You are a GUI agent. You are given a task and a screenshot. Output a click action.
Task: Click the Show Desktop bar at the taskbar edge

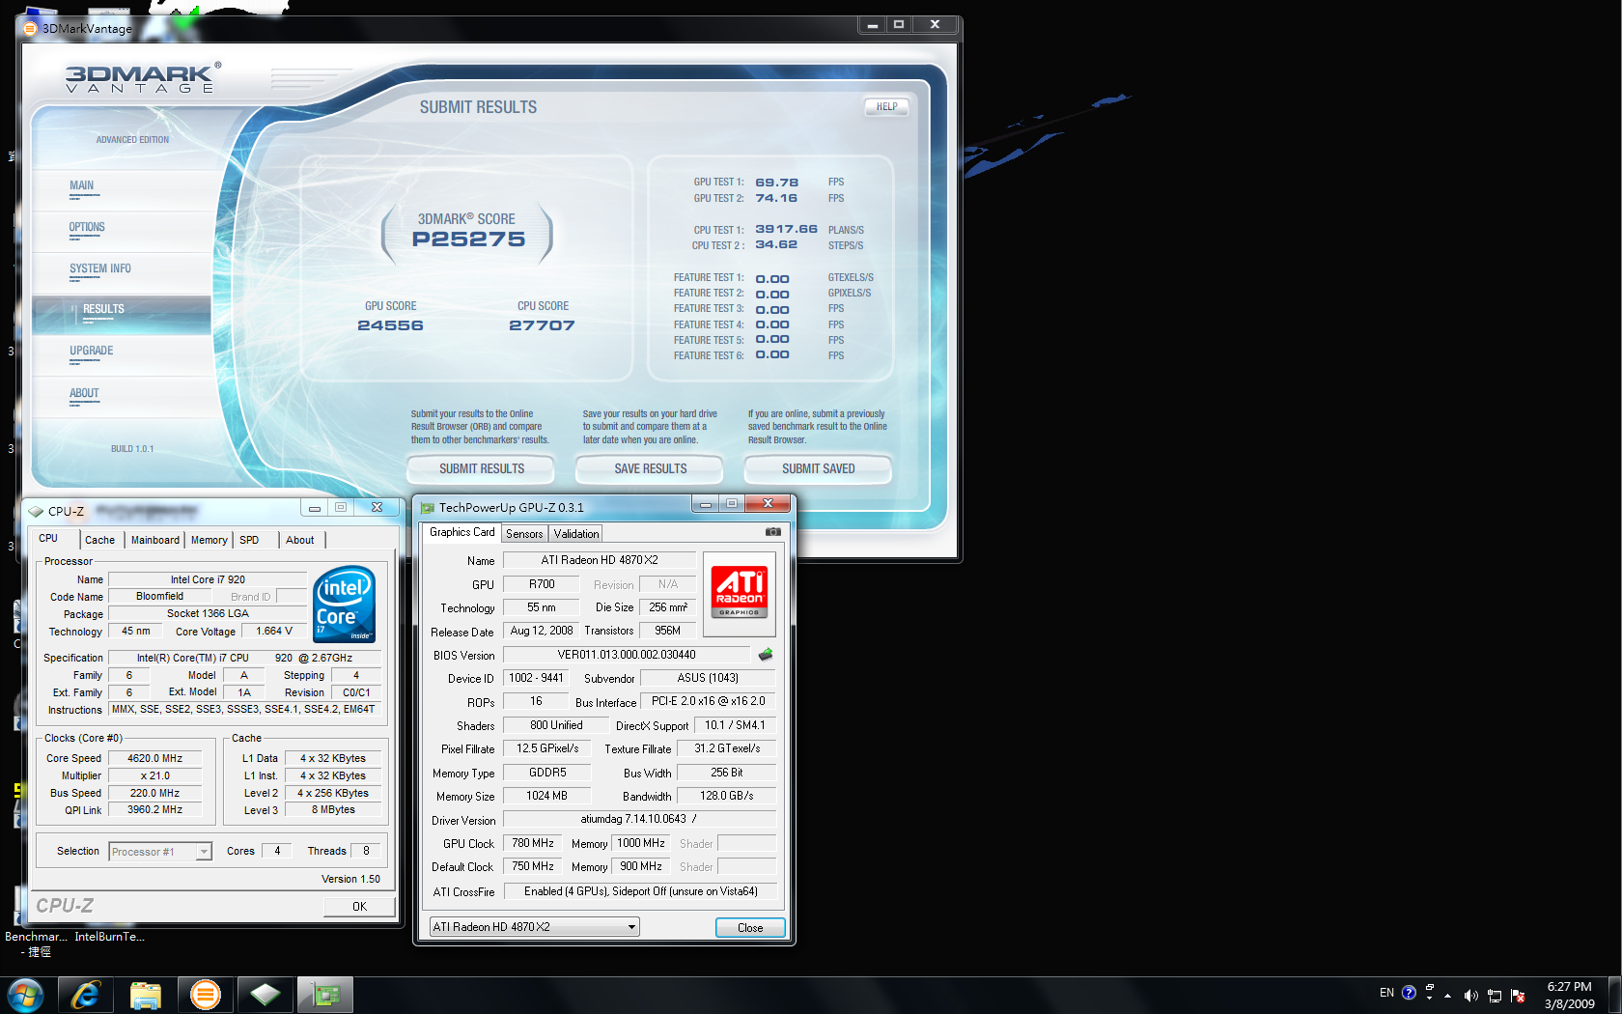[x=1614, y=995]
